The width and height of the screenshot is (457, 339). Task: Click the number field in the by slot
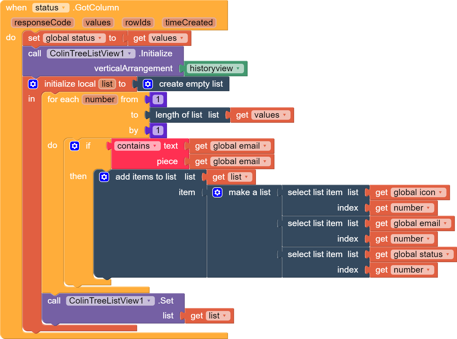pyautogui.click(x=158, y=130)
